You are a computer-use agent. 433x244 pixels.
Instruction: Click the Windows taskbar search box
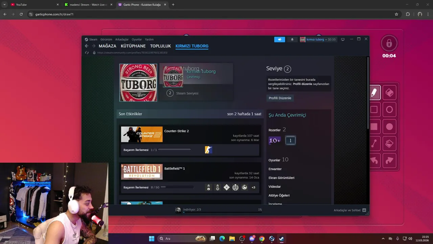pyautogui.click(x=182, y=239)
